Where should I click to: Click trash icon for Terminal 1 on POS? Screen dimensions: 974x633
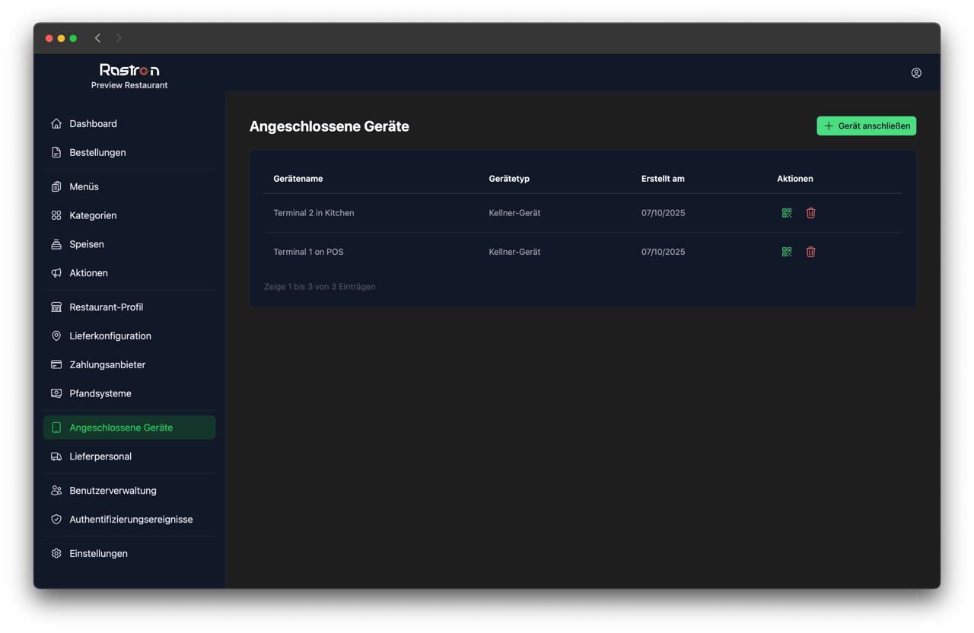[x=810, y=252]
